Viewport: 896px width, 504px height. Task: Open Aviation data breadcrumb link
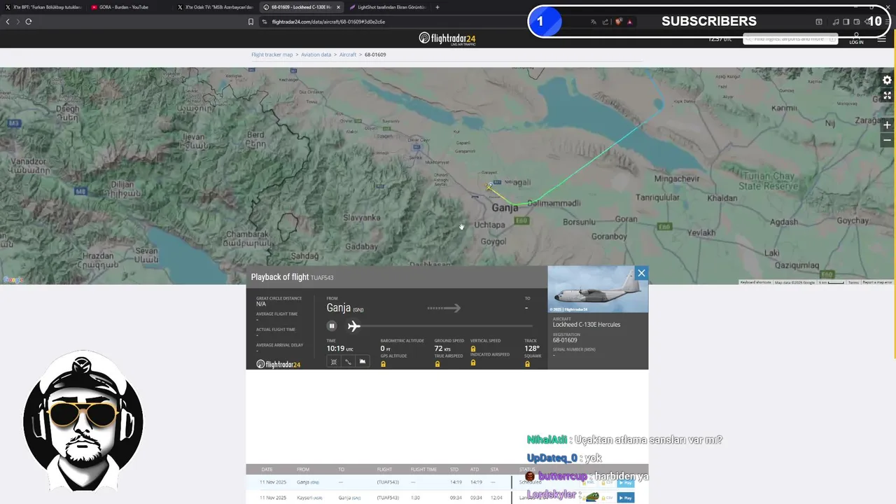(x=316, y=55)
